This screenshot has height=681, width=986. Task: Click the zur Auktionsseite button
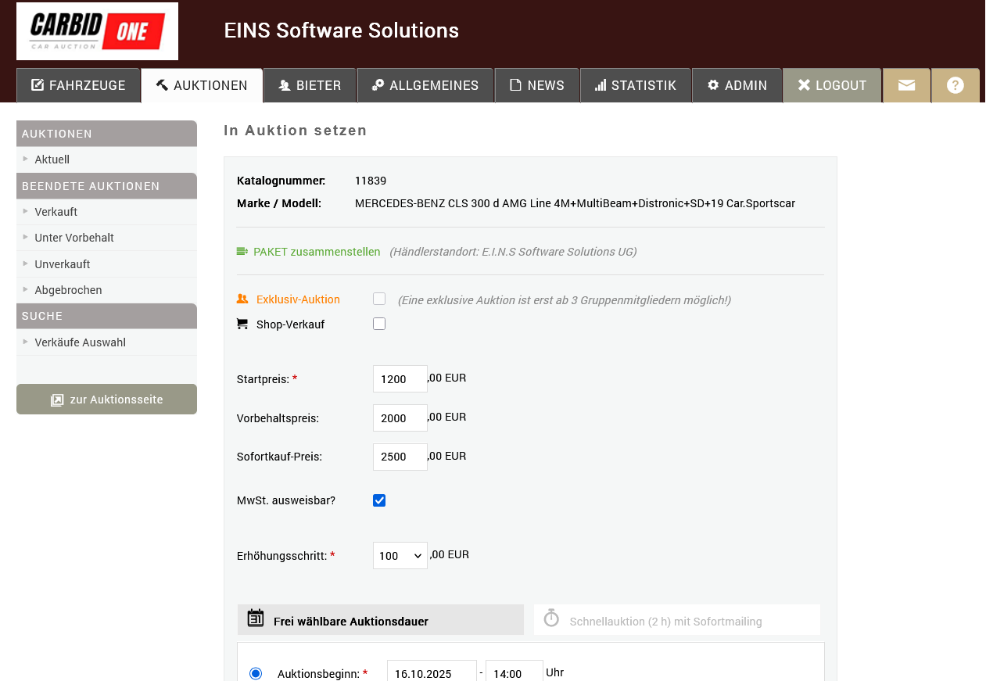coord(106,400)
